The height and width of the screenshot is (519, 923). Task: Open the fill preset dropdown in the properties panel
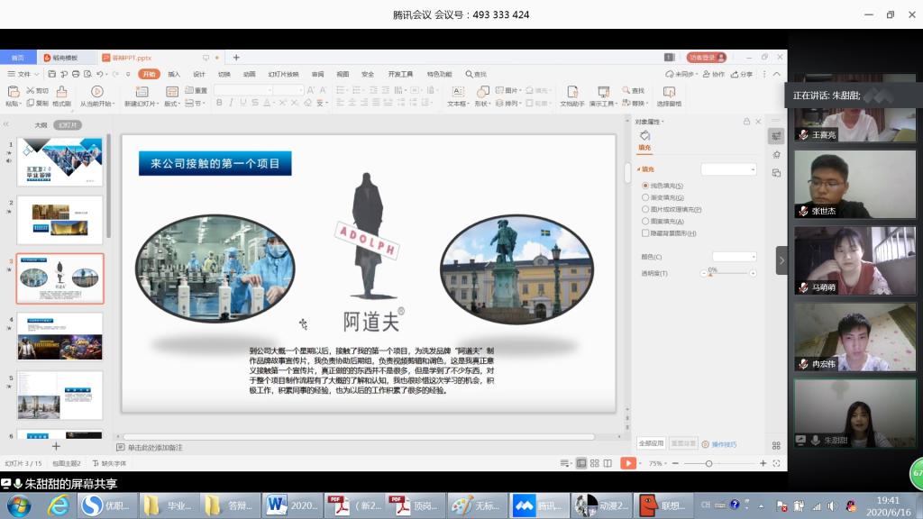pyautogui.click(x=729, y=169)
